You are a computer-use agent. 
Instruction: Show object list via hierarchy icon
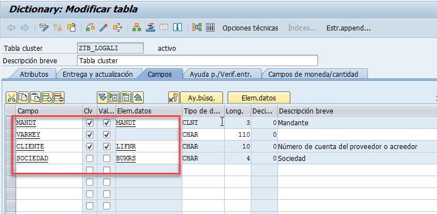[x=136, y=28]
